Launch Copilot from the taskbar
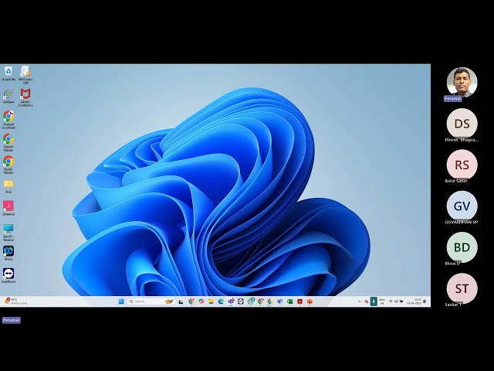Screen dimensions: 494x371 [201, 301]
